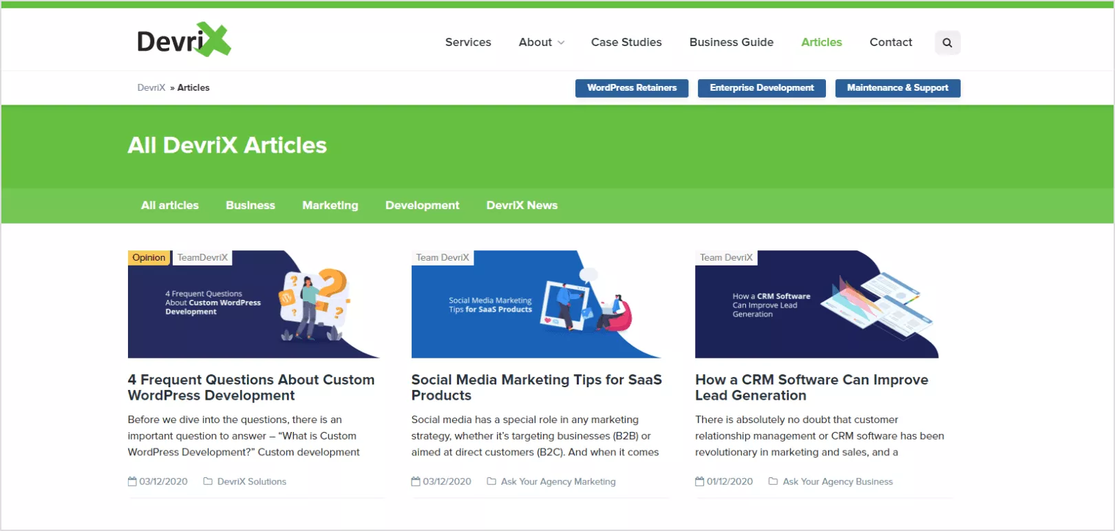Open 'How a CRM Software Can Improve Lead Generation' title
The height and width of the screenshot is (531, 1115).
811,387
